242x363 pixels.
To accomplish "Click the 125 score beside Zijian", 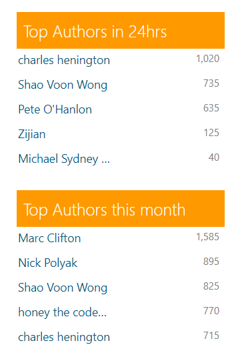I will pos(211,133).
